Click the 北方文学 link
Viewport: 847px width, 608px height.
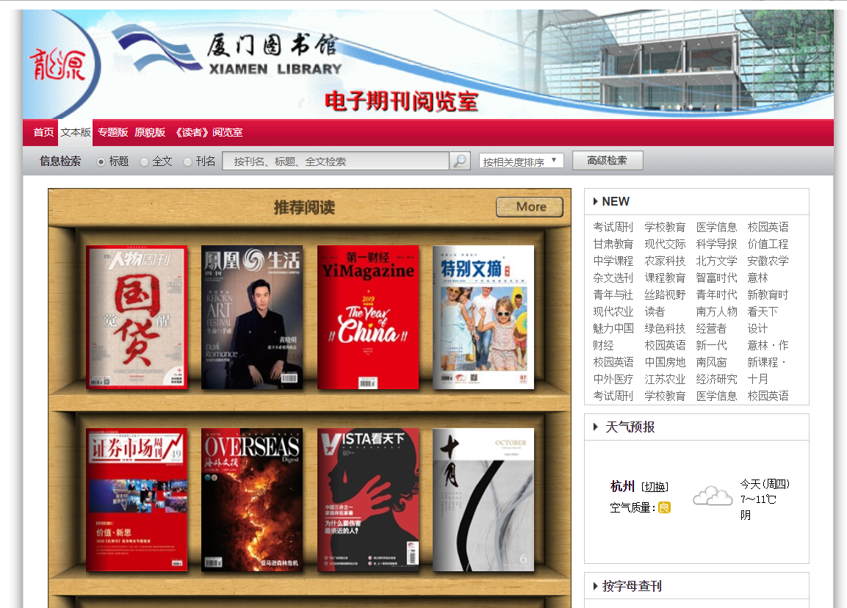pyautogui.click(x=716, y=261)
